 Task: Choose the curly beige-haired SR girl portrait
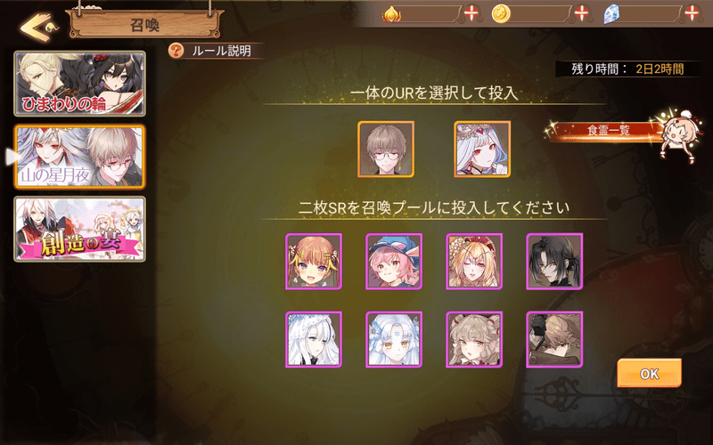pos(474,339)
